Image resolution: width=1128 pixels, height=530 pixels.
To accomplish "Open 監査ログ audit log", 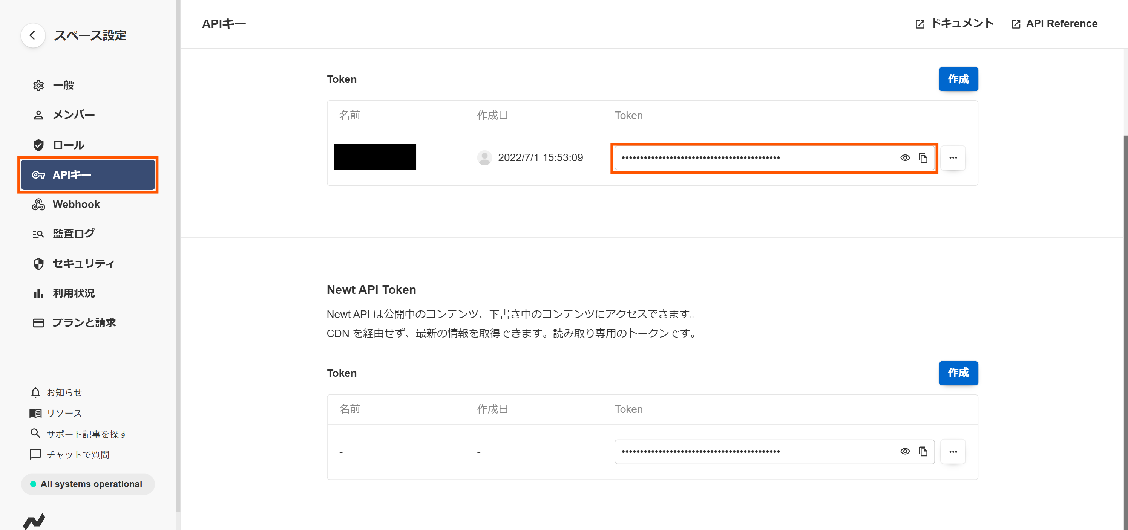I will pos(88,234).
